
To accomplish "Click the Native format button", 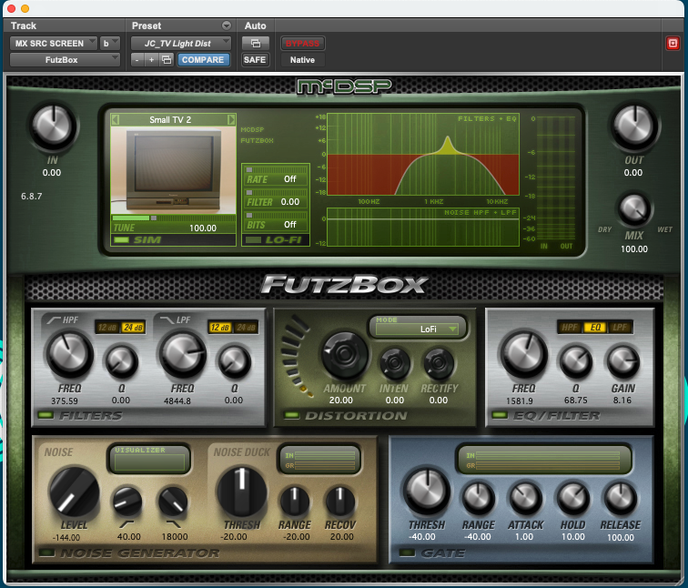I will [x=302, y=60].
